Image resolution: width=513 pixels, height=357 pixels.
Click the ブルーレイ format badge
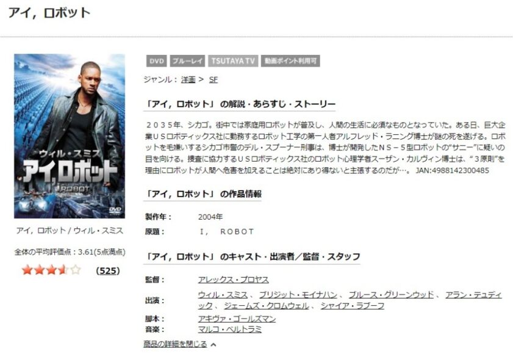187,61
